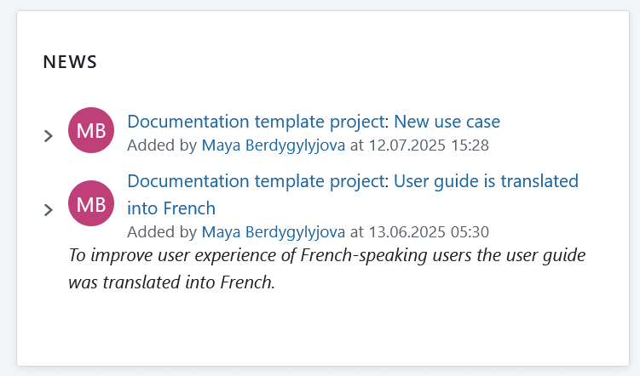Click the Added by label in the New use case entry
This screenshot has height=376, width=640.
(162, 145)
